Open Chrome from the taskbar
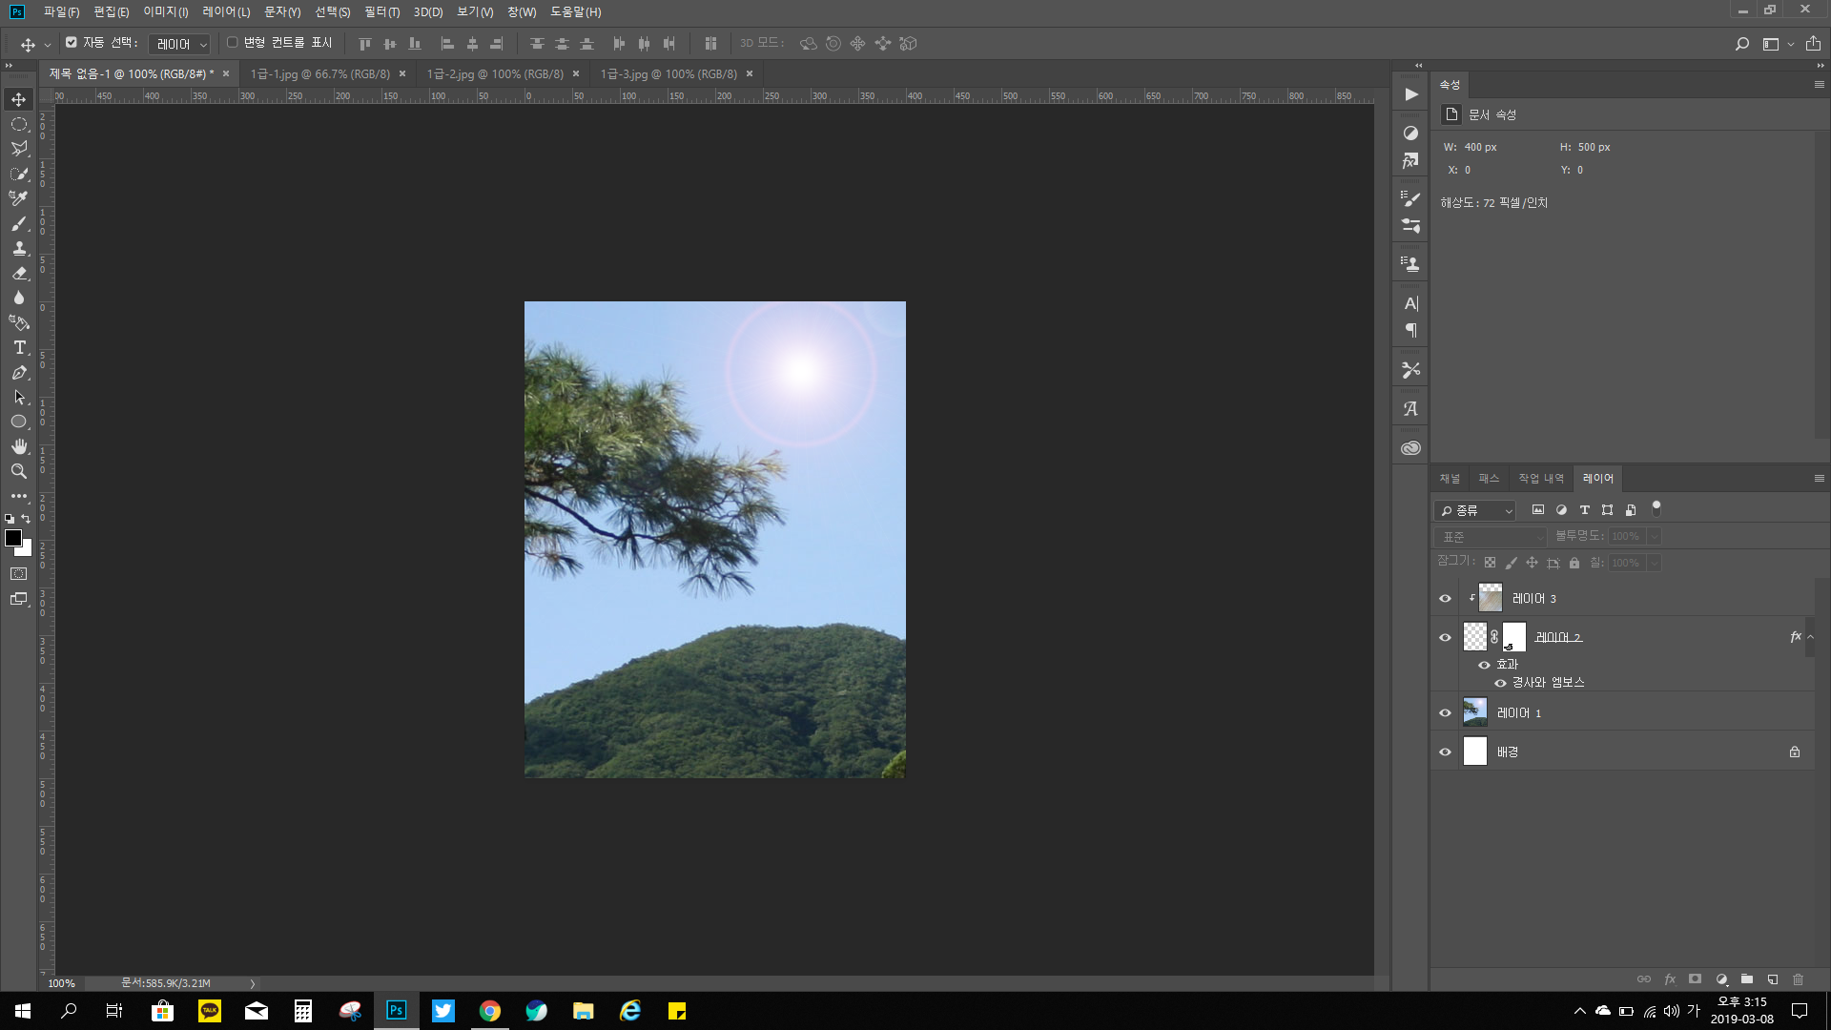The width and height of the screenshot is (1831, 1030). click(x=490, y=1011)
